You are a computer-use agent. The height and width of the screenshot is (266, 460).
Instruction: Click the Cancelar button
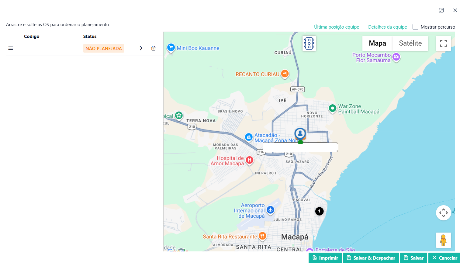444,258
